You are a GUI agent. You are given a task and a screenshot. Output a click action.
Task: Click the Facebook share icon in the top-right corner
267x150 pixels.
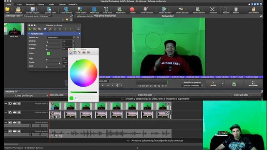pyautogui.click(x=252, y=4)
